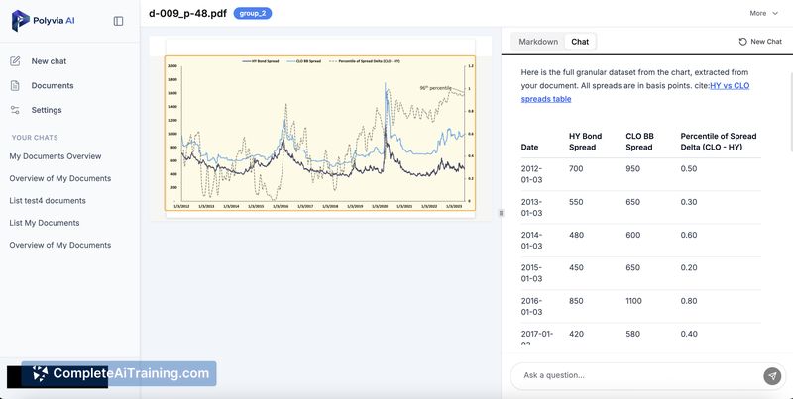793x399 pixels.
Task: Click the 96th percentile annotation on the chart
Action: (435, 88)
